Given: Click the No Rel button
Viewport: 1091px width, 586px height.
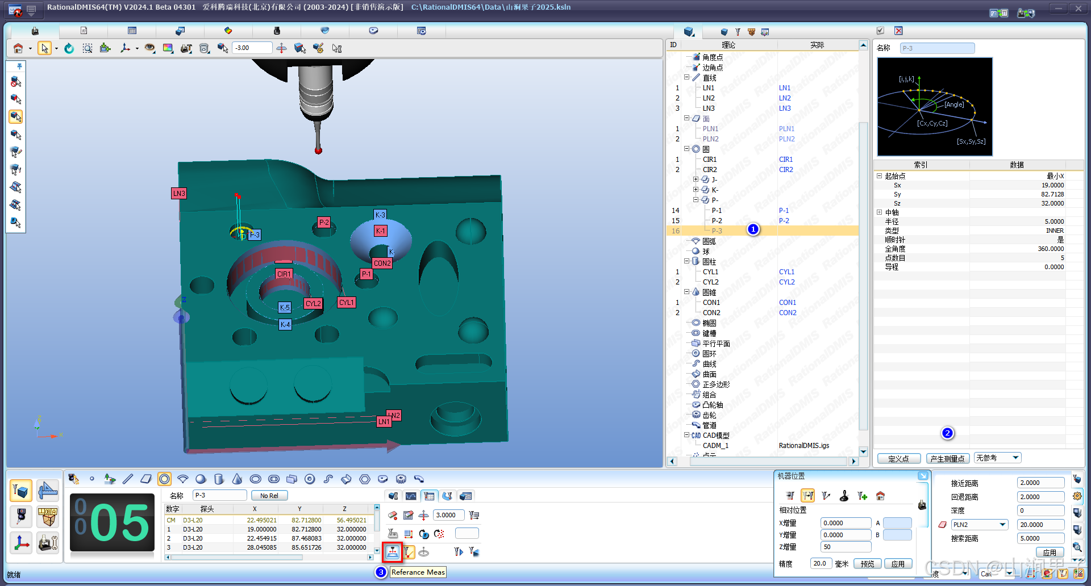Looking at the screenshot, I should [x=269, y=496].
